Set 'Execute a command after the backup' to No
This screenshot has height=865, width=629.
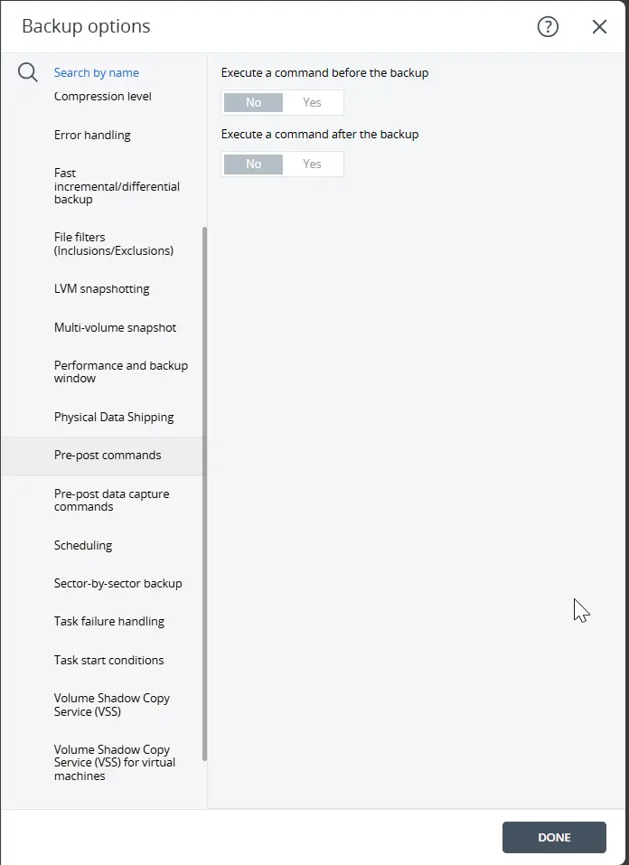252,164
